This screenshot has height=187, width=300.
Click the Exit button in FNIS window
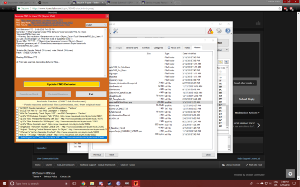(x=91, y=94)
